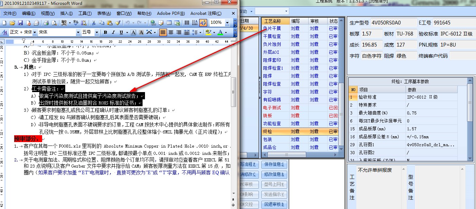Click the Distributed alignment icon
476x209 pixels.
click(186, 32)
